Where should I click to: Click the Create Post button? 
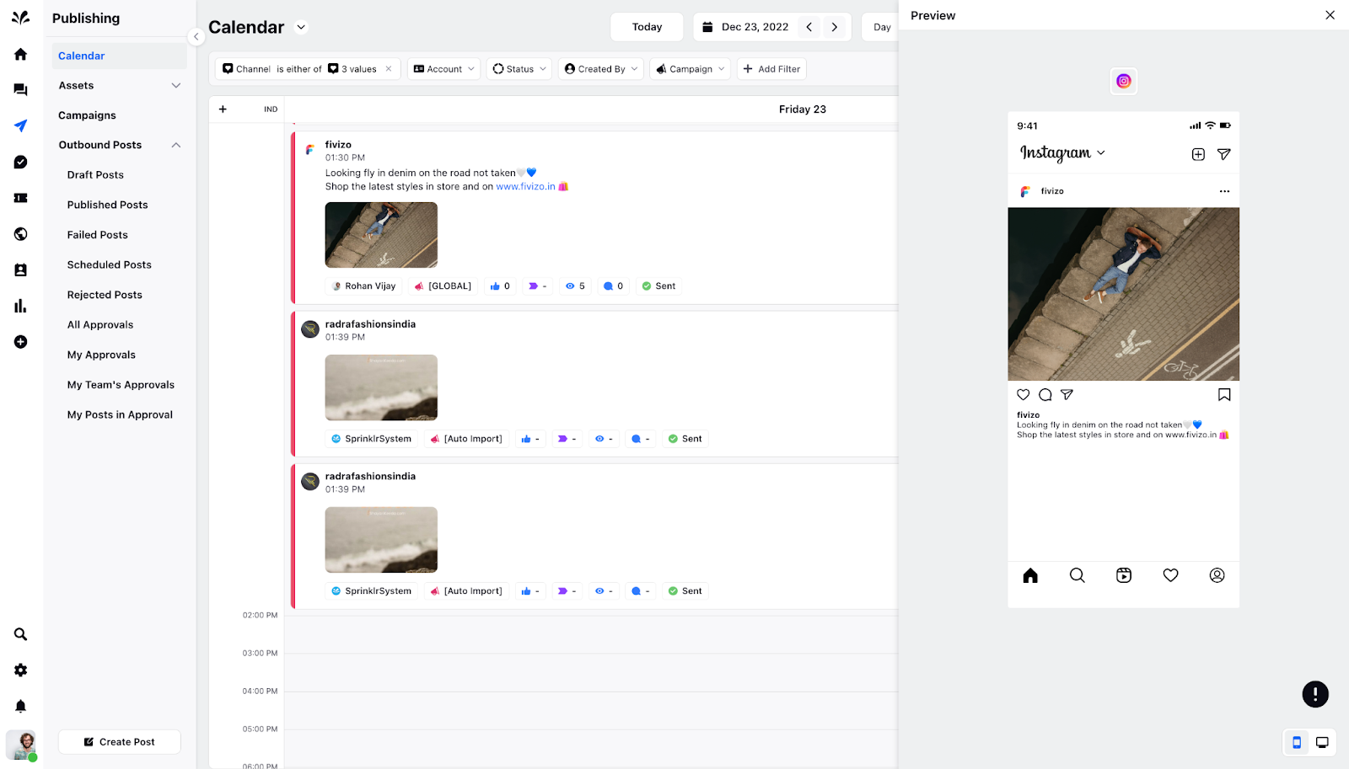(x=120, y=742)
